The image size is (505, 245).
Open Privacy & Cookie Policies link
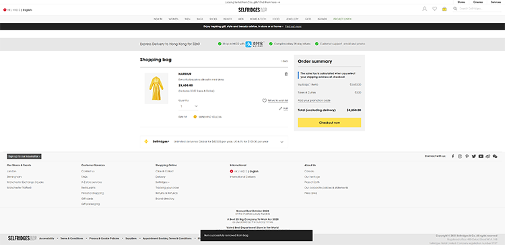pyautogui.click(x=104, y=238)
